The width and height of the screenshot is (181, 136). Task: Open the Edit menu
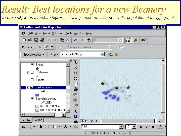(31, 33)
